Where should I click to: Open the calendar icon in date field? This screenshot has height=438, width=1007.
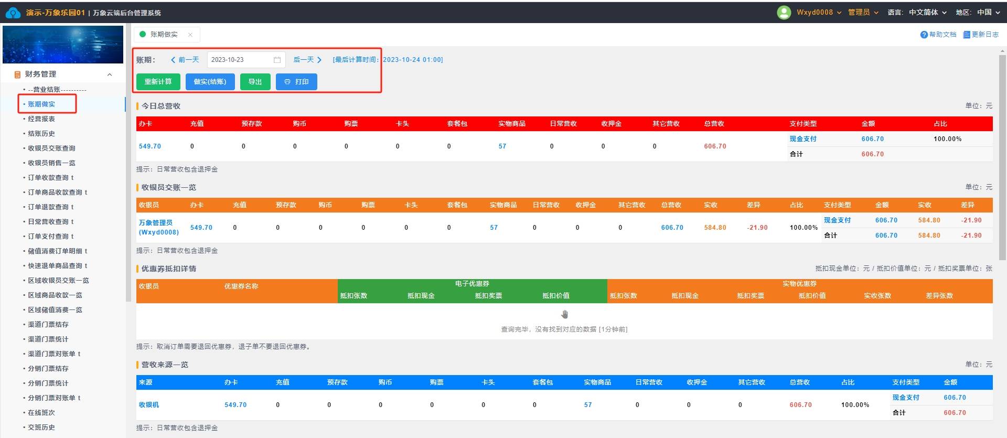tap(277, 60)
